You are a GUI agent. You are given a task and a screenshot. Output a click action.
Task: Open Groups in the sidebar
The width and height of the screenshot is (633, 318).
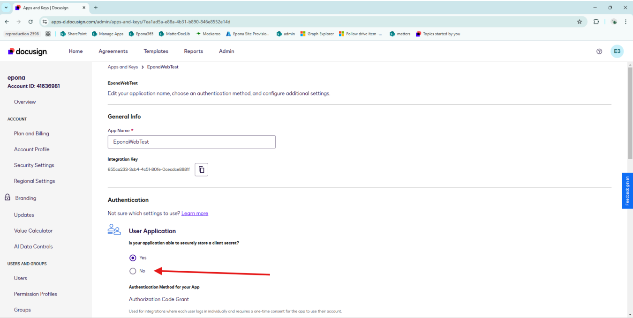tap(23, 310)
